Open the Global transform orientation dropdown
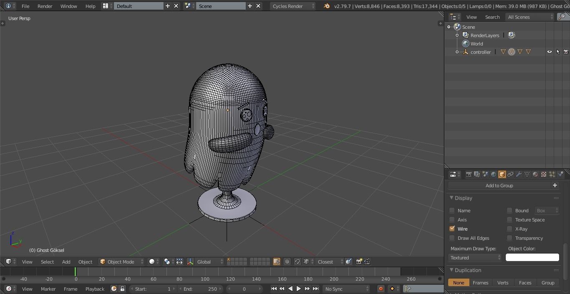Image resolution: width=570 pixels, height=294 pixels. pyautogui.click(x=210, y=261)
